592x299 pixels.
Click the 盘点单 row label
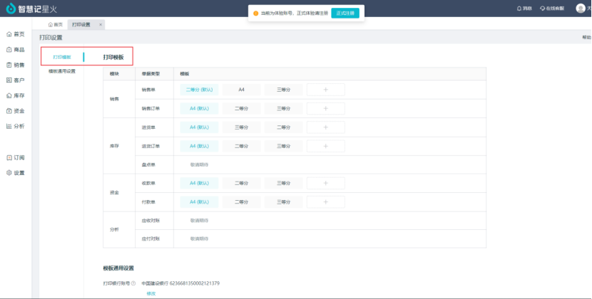(148, 164)
